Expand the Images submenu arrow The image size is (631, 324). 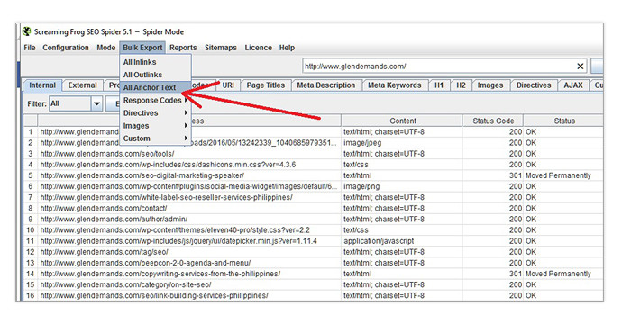(186, 126)
